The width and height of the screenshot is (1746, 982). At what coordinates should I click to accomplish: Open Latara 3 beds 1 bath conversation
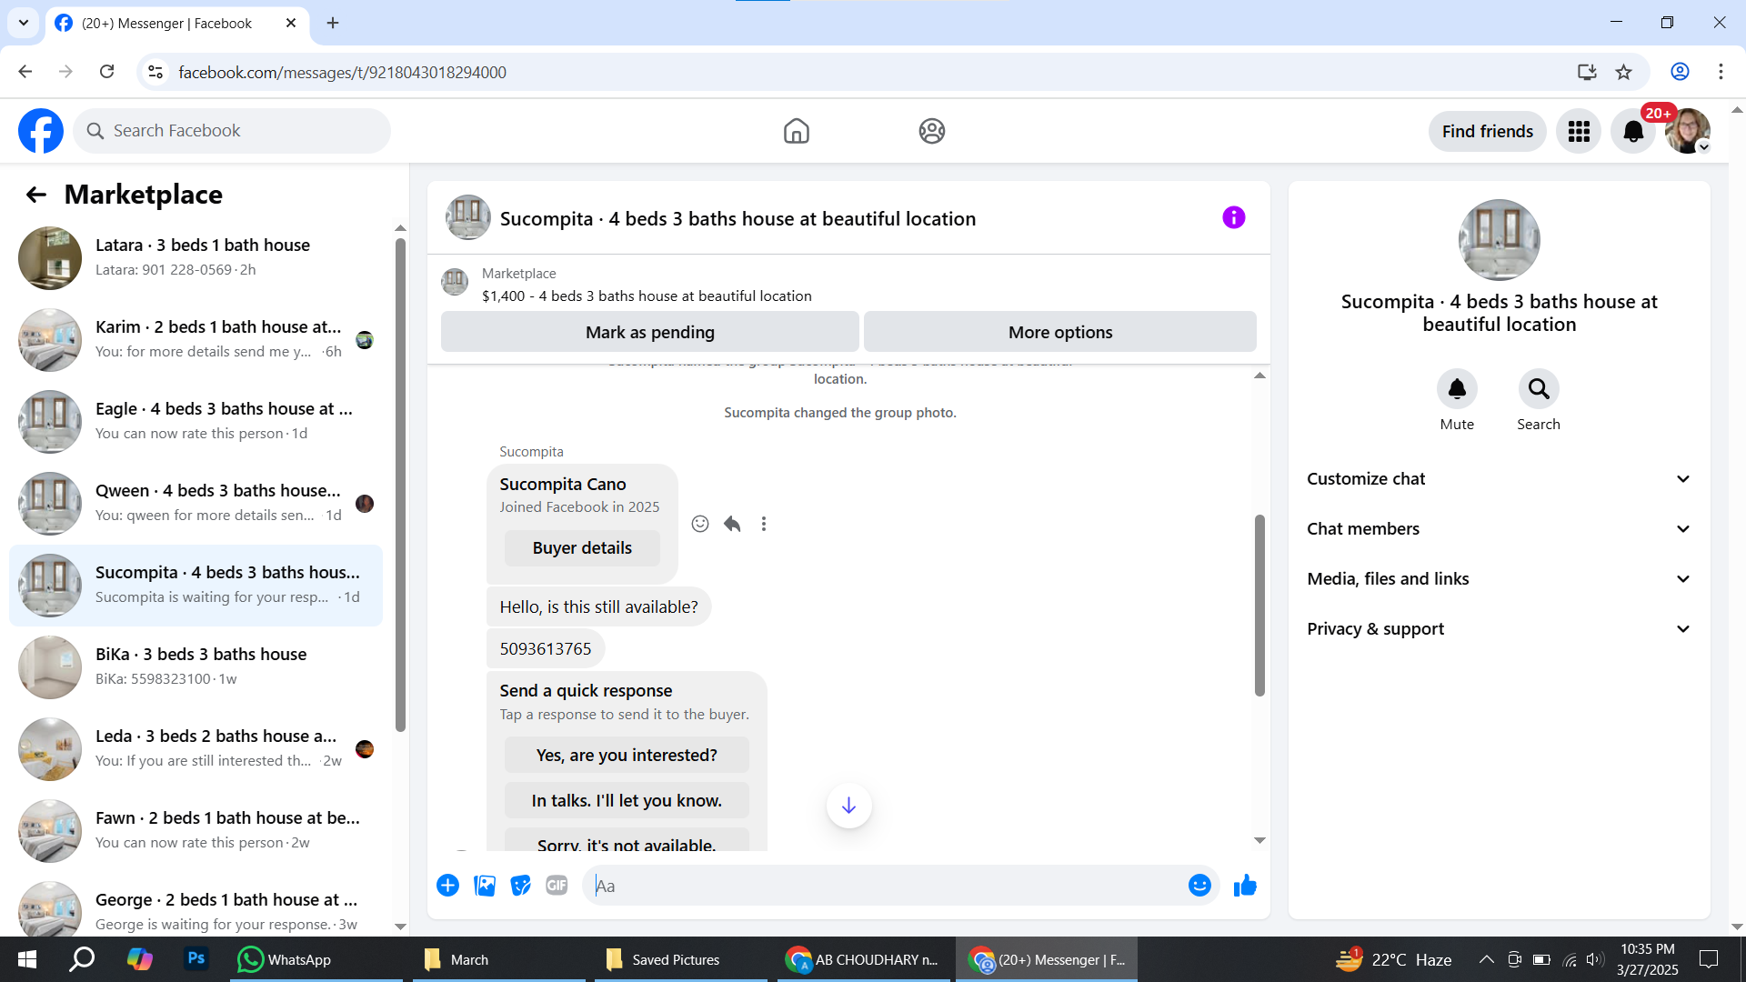tap(196, 258)
